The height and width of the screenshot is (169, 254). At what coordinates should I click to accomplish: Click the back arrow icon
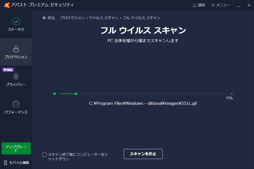click(44, 18)
